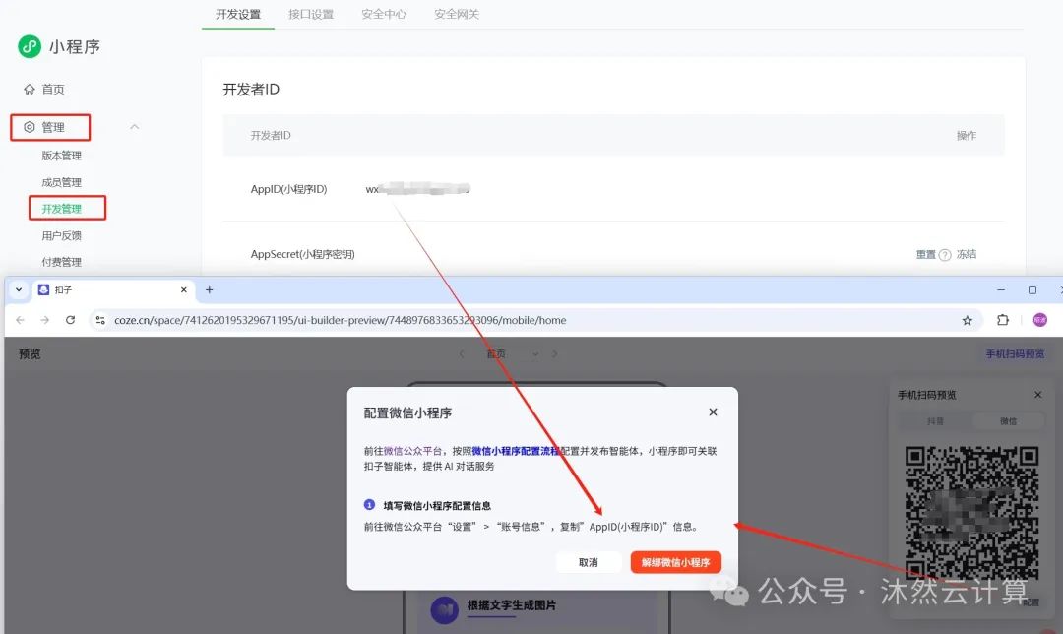
Task: Click the 首页 house icon
Action: 30,89
